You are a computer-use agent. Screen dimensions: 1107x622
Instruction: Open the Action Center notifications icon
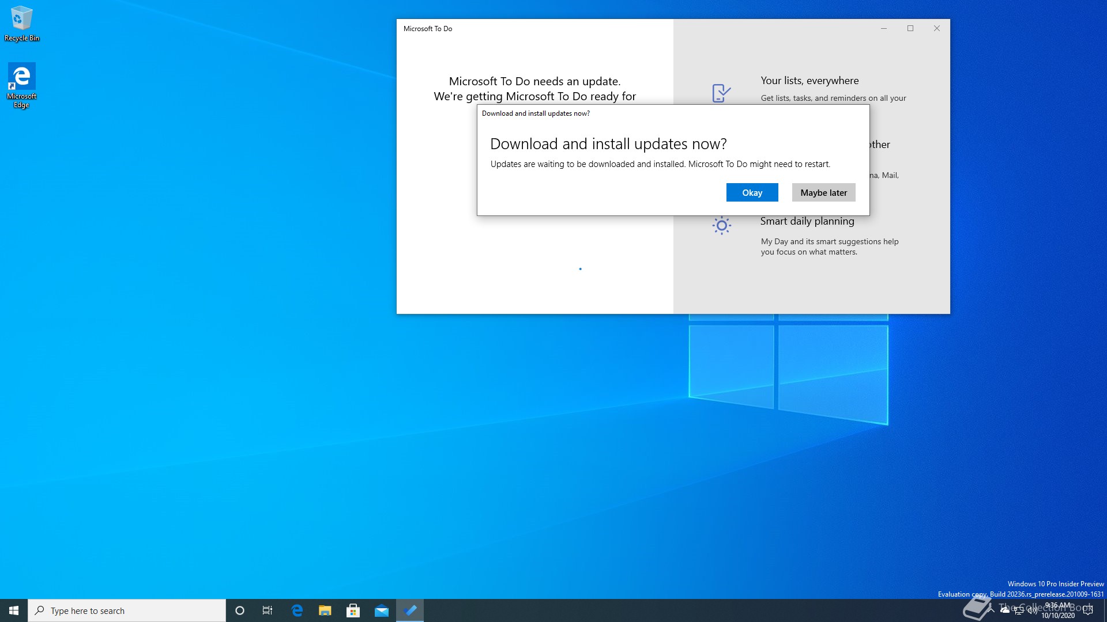tap(1088, 610)
